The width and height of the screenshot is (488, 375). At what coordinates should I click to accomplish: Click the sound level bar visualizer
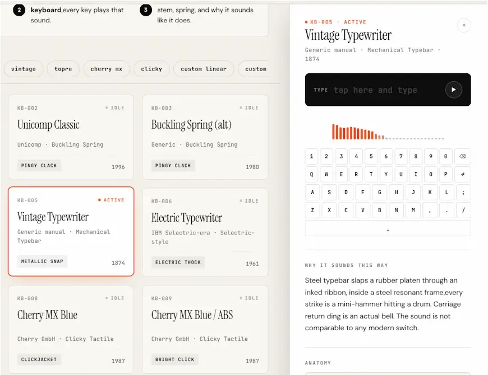(x=388, y=132)
